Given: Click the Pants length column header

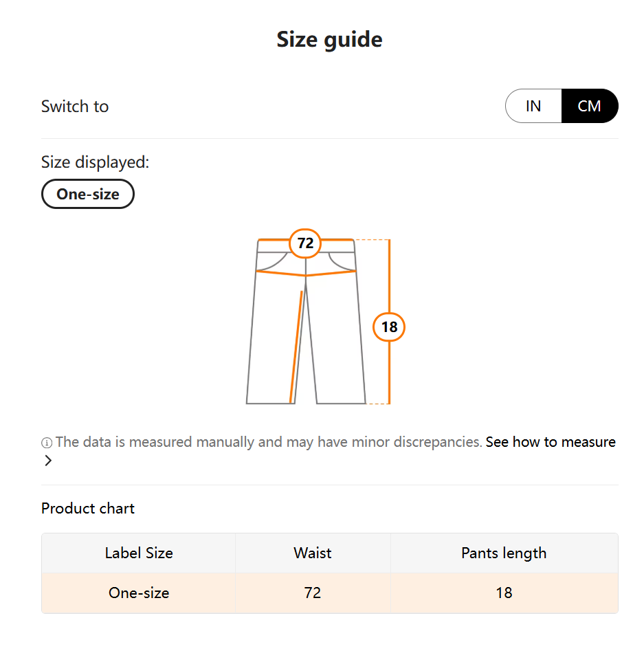Looking at the screenshot, I should (504, 553).
